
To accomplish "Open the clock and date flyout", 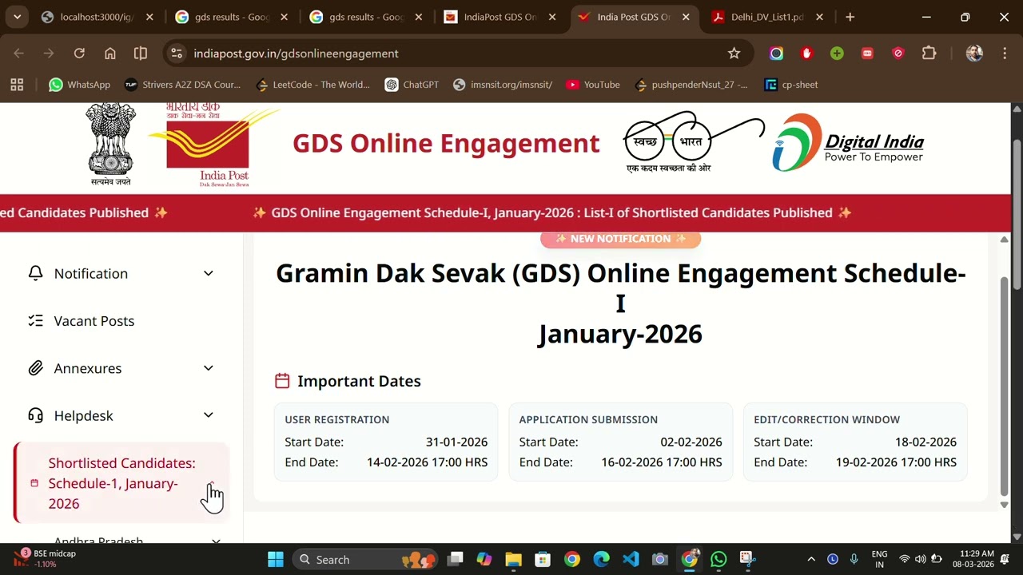I will [x=973, y=559].
